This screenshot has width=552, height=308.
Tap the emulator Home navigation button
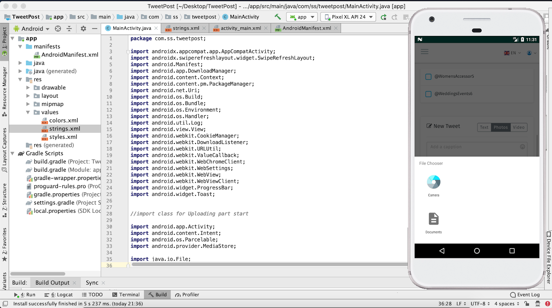[477, 251]
